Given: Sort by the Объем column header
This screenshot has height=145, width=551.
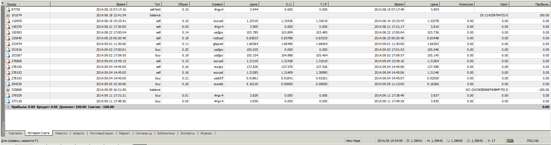Looking at the screenshot, I should pos(176,4).
